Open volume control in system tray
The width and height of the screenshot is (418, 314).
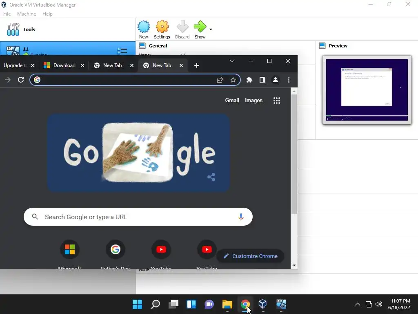pyautogui.click(x=379, y=304)
